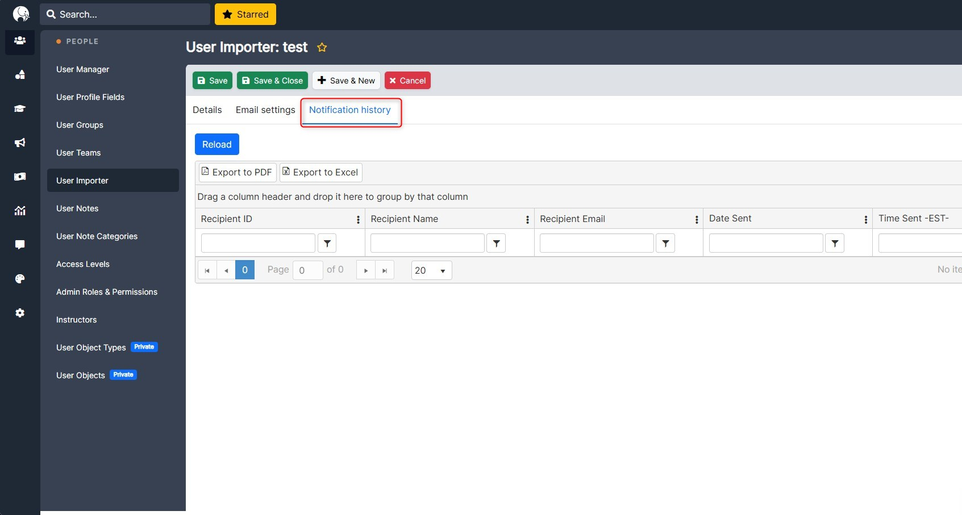Open the money e-commerce icon
The height and width of the screenshot is (515, 962).
[x=20, y=177]
